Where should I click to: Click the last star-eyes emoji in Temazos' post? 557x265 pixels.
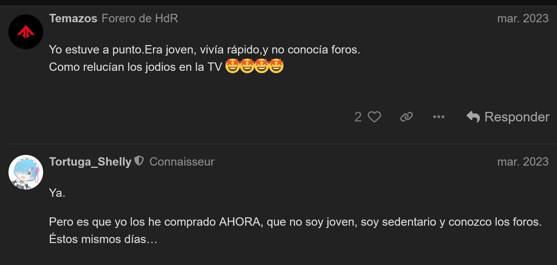[x=276, y=66]
